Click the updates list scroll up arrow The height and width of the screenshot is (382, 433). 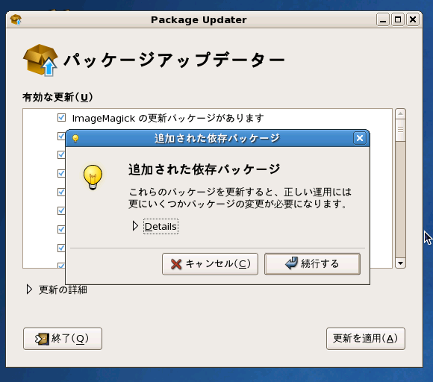click(400, 113)
